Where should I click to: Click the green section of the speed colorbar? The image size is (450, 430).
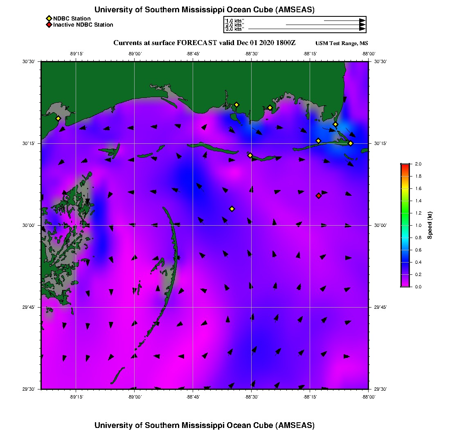click(x=405, y=213)
